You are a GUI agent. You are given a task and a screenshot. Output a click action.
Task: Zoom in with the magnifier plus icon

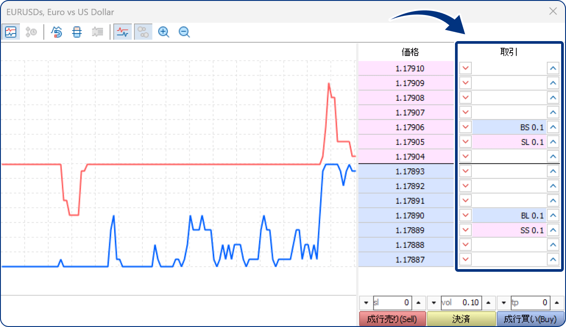(x=164, y=32)
